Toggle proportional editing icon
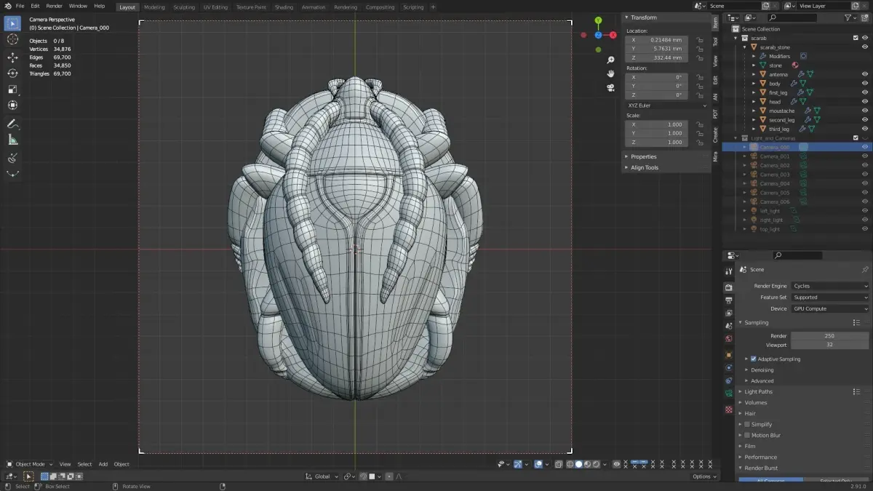873x491 pixels. tap(390, 476)
